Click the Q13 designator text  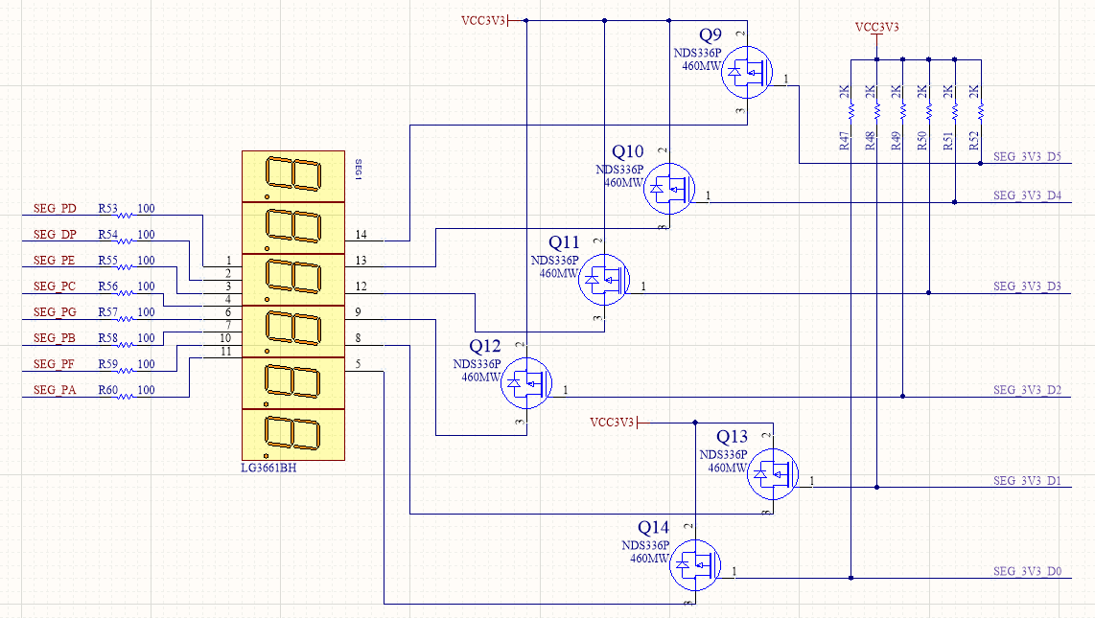[x=732, y=437]
